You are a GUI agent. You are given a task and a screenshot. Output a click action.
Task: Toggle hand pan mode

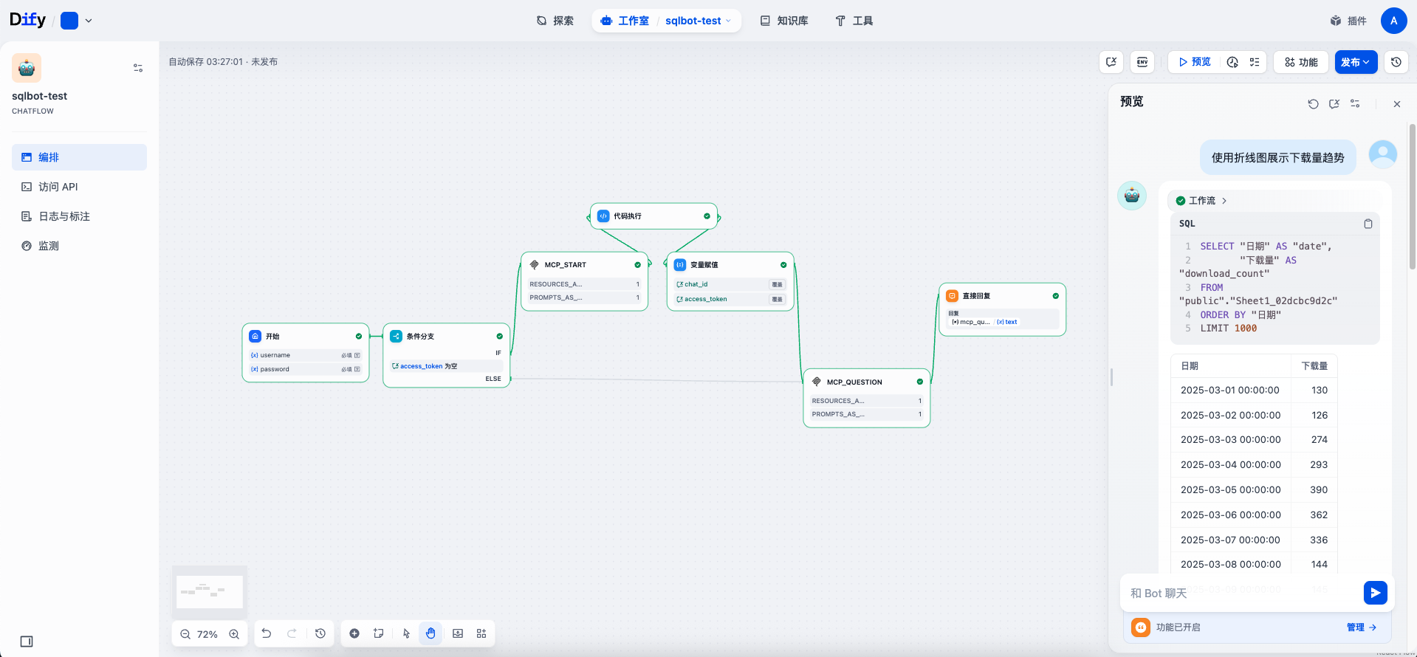pyautogui.click(x=430, y=633)
